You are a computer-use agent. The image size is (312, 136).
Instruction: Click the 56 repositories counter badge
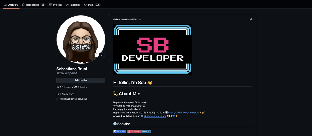point(43,5)
